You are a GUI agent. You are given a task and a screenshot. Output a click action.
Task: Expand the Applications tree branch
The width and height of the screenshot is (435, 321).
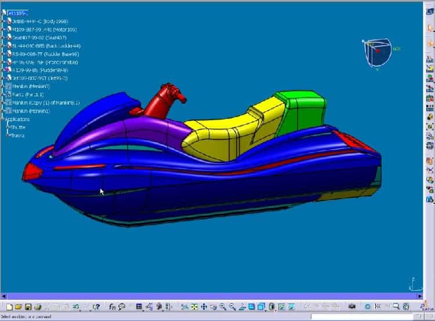4,119
